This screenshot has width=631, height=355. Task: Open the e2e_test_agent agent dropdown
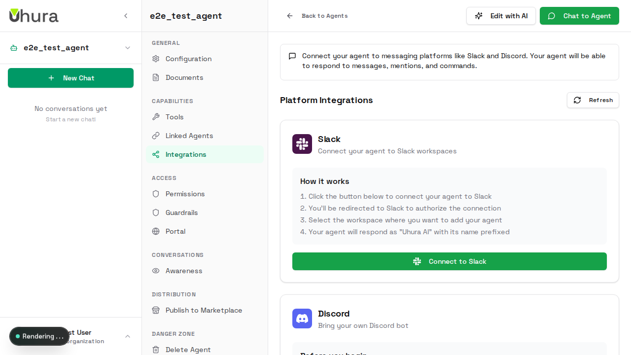pos(127,48)
